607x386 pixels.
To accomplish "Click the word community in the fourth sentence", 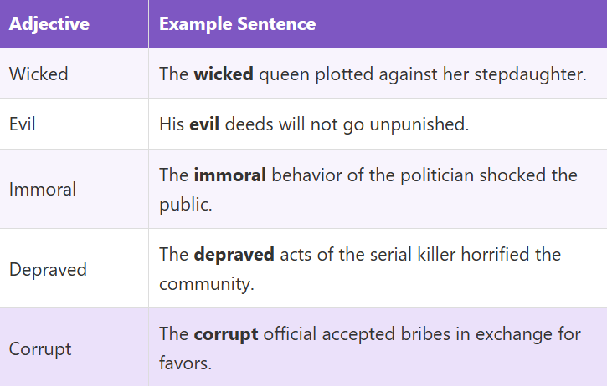I will (x=204, y=284).
